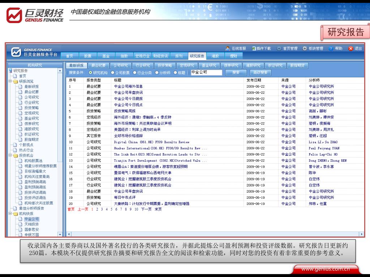Click the 高级搜索 button
The width and height of the screenshot is (370, 277).
[x=261, y=72]
